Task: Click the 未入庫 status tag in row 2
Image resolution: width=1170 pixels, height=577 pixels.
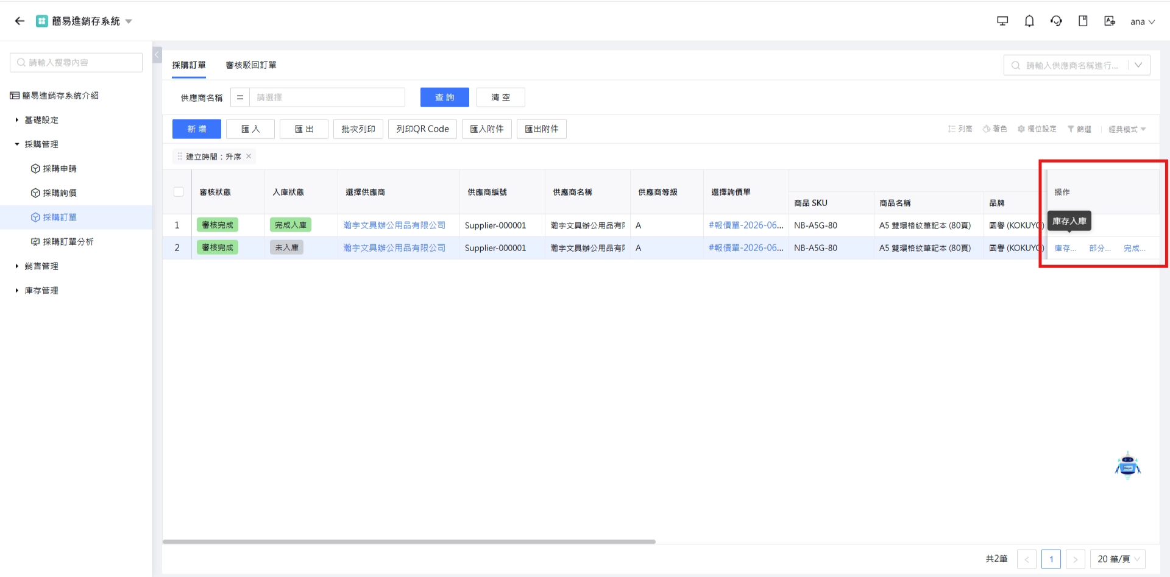Action: pyautogui.click(x=287, y=248)
